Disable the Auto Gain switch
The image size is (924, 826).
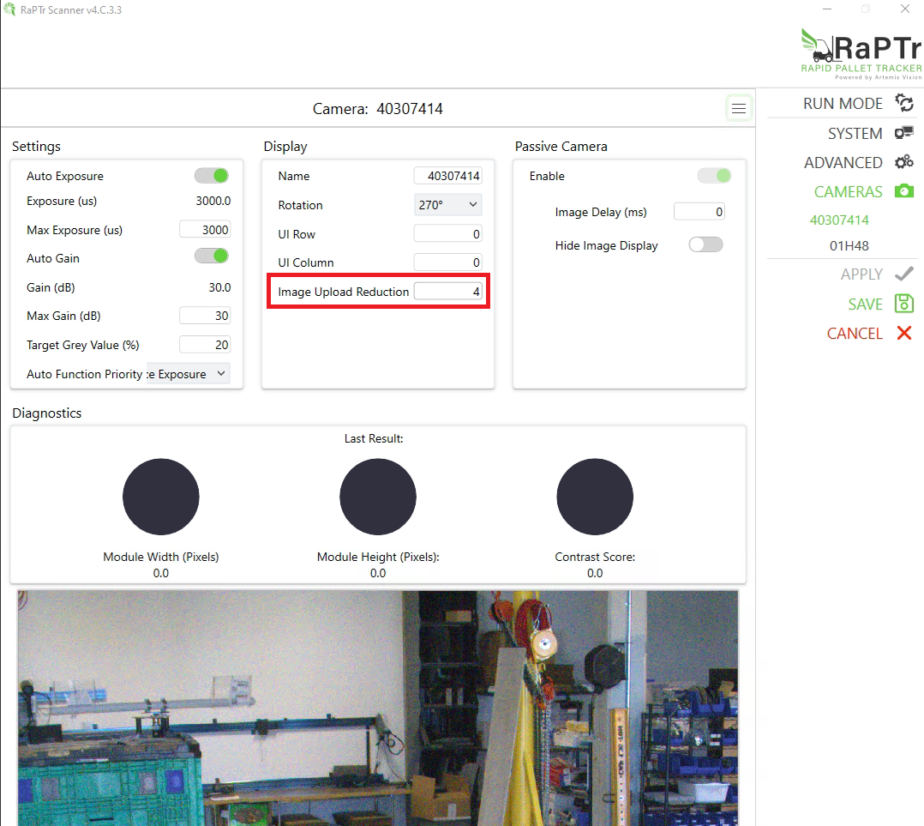(x=212, y=256)
